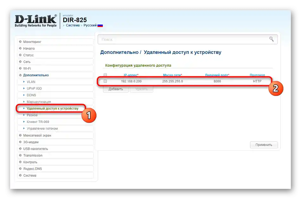Open the Разное submenu item
This screenshot has height=199, width=301.
coord(32,115)
